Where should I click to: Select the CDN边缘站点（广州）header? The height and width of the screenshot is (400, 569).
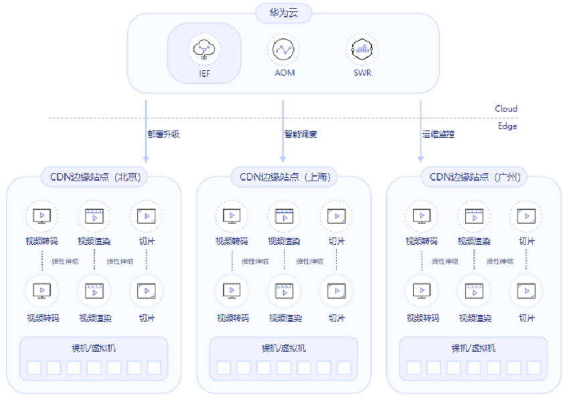pyautogui.click(x=475, y=177)
